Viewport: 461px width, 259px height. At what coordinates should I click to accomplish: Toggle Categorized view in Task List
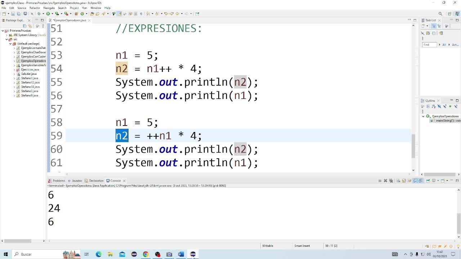[x=434, y=26]
